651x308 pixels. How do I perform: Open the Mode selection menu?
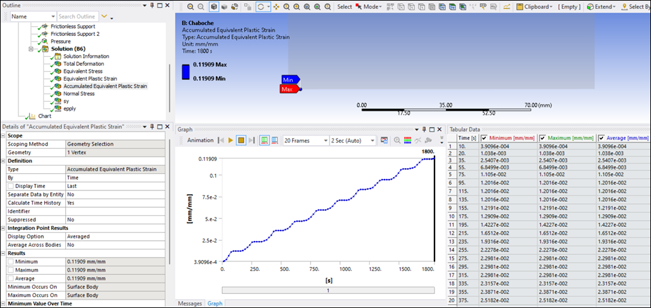pos(369,7)
